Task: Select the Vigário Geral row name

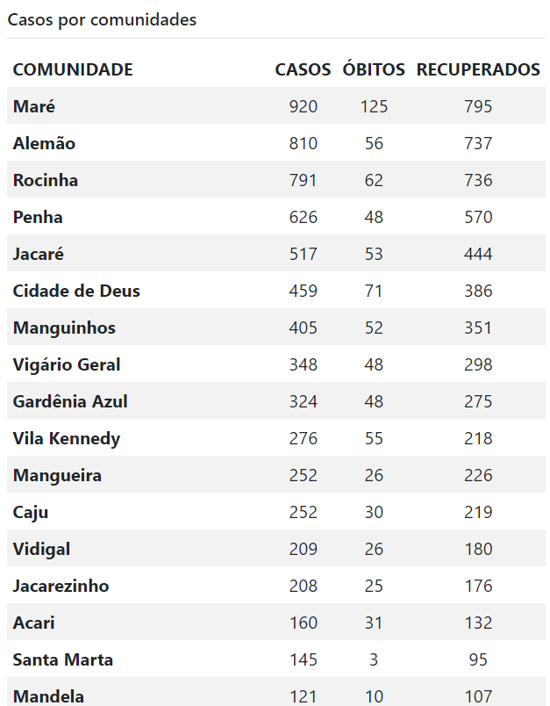Action: (67, 364)
